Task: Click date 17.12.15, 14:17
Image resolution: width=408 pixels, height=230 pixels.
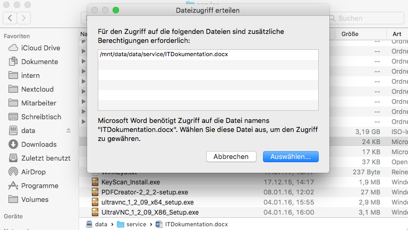Action: click(x=289, y=182)
